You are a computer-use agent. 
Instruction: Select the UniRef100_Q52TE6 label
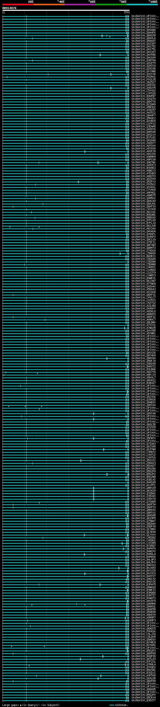(x=143, y=397)
